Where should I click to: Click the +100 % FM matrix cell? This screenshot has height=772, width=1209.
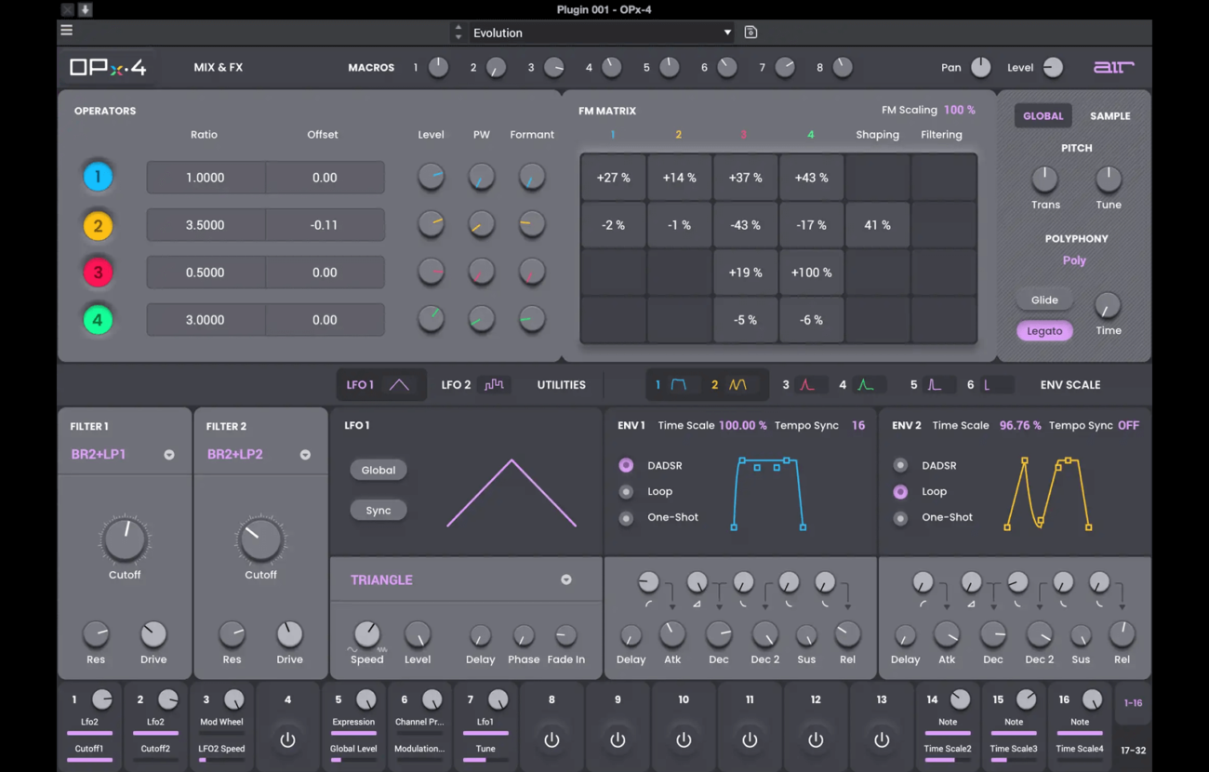pos(811,273)
